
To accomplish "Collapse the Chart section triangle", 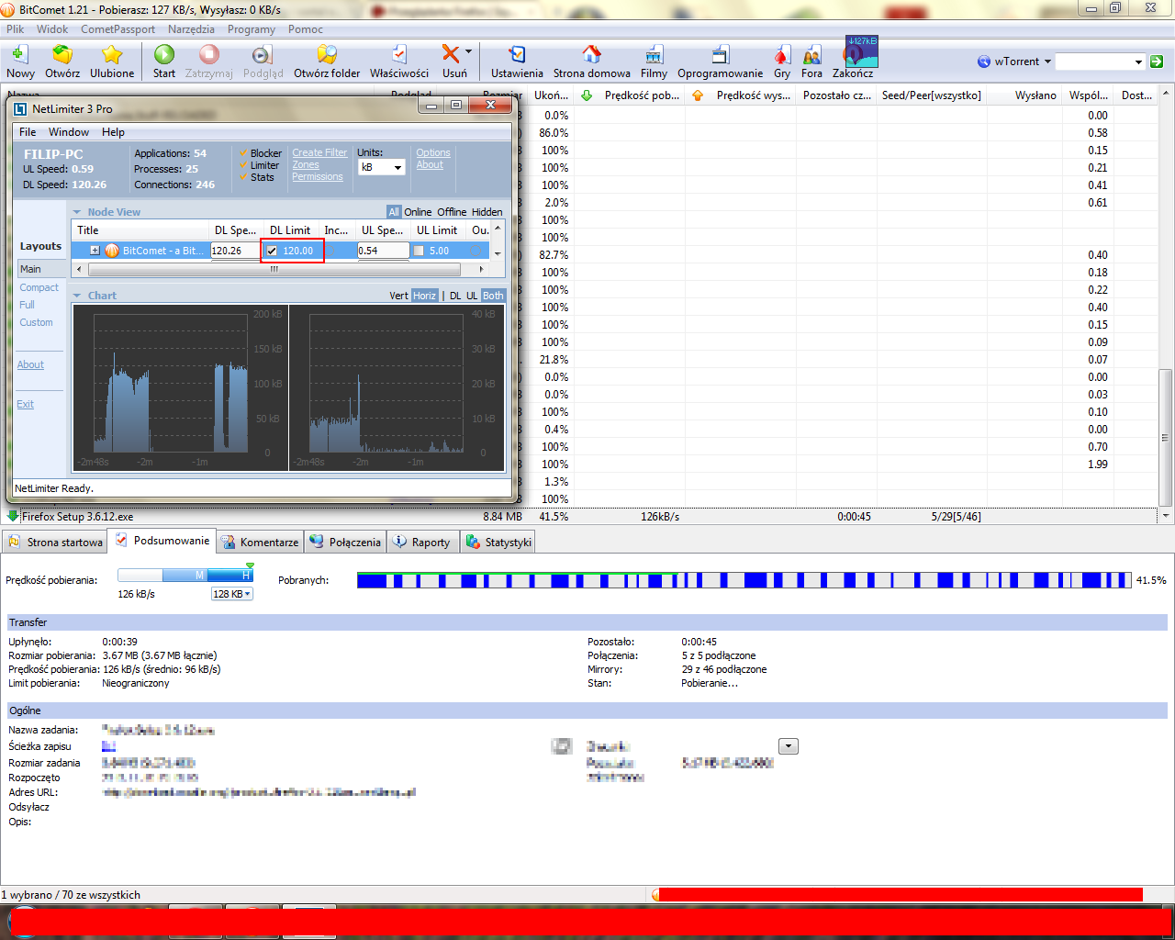I will pos(77,296).
